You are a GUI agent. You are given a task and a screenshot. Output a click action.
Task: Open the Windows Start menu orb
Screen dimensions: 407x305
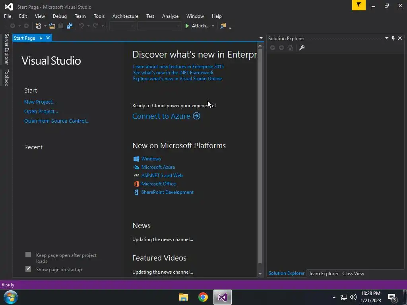tap(11, 297)
